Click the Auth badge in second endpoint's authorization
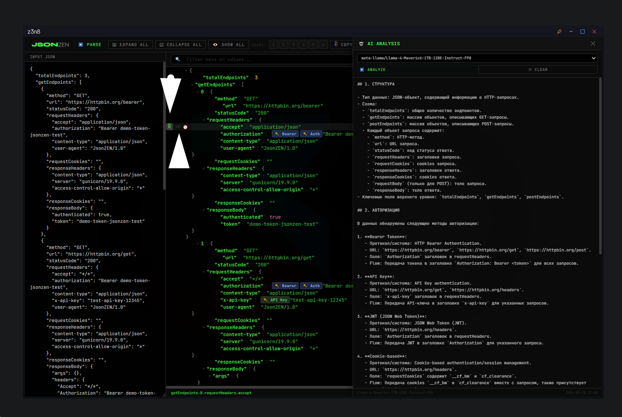This screenshot has height=417, width=622. point(311,286)
